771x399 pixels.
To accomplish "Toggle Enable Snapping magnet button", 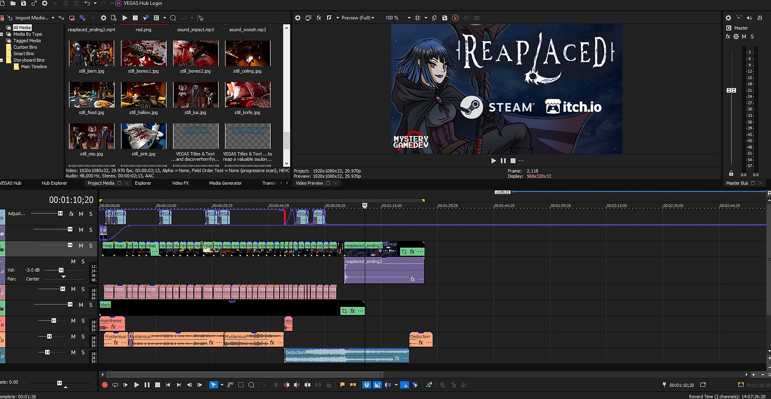I will pyautogui.click(x=367, y=385).
